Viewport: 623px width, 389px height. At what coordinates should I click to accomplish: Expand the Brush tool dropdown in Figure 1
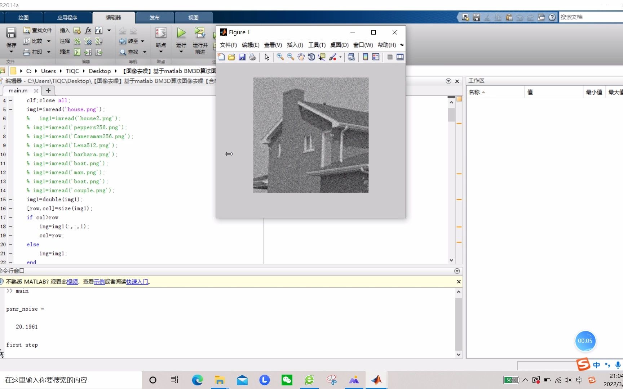(x=340, y=57)
